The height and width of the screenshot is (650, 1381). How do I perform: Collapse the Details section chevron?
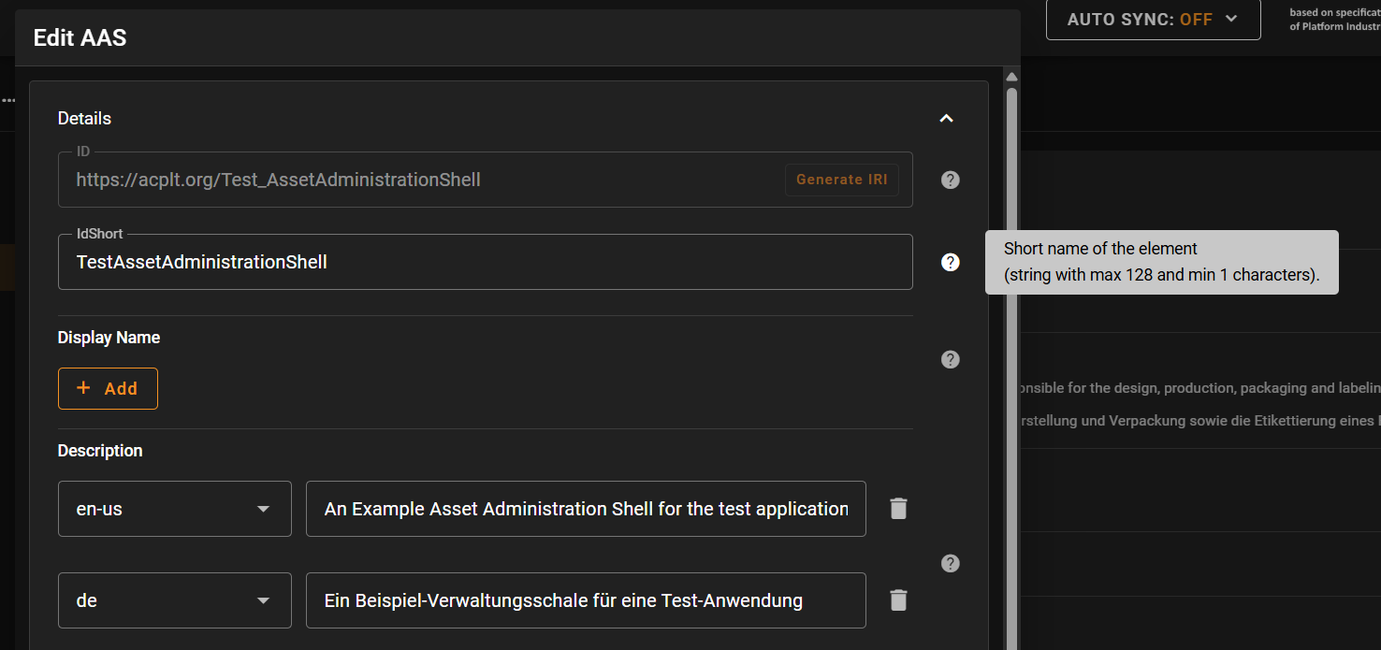click(946, 119)
